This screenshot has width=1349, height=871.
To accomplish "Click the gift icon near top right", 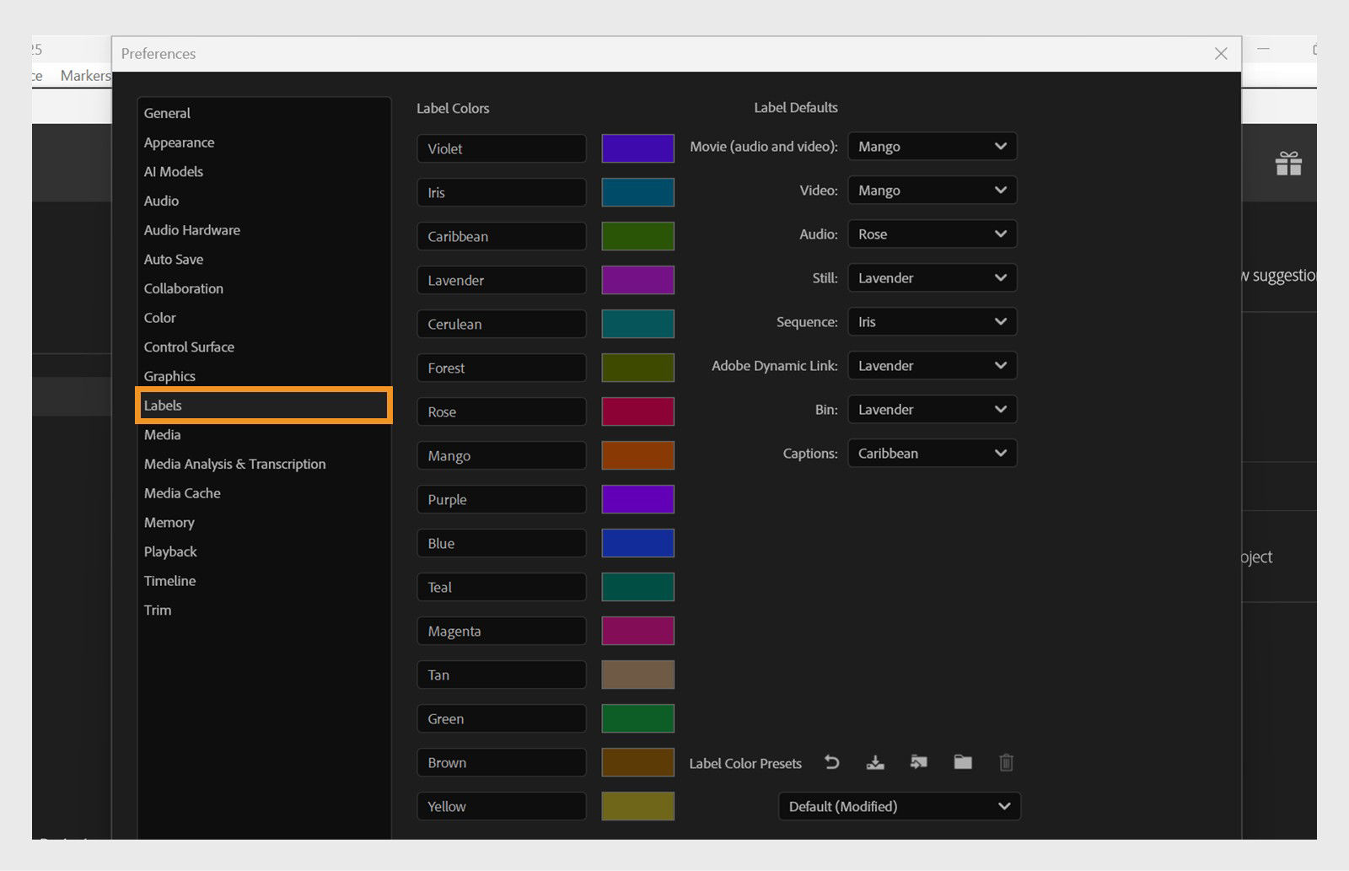I will pos(1290,163).
